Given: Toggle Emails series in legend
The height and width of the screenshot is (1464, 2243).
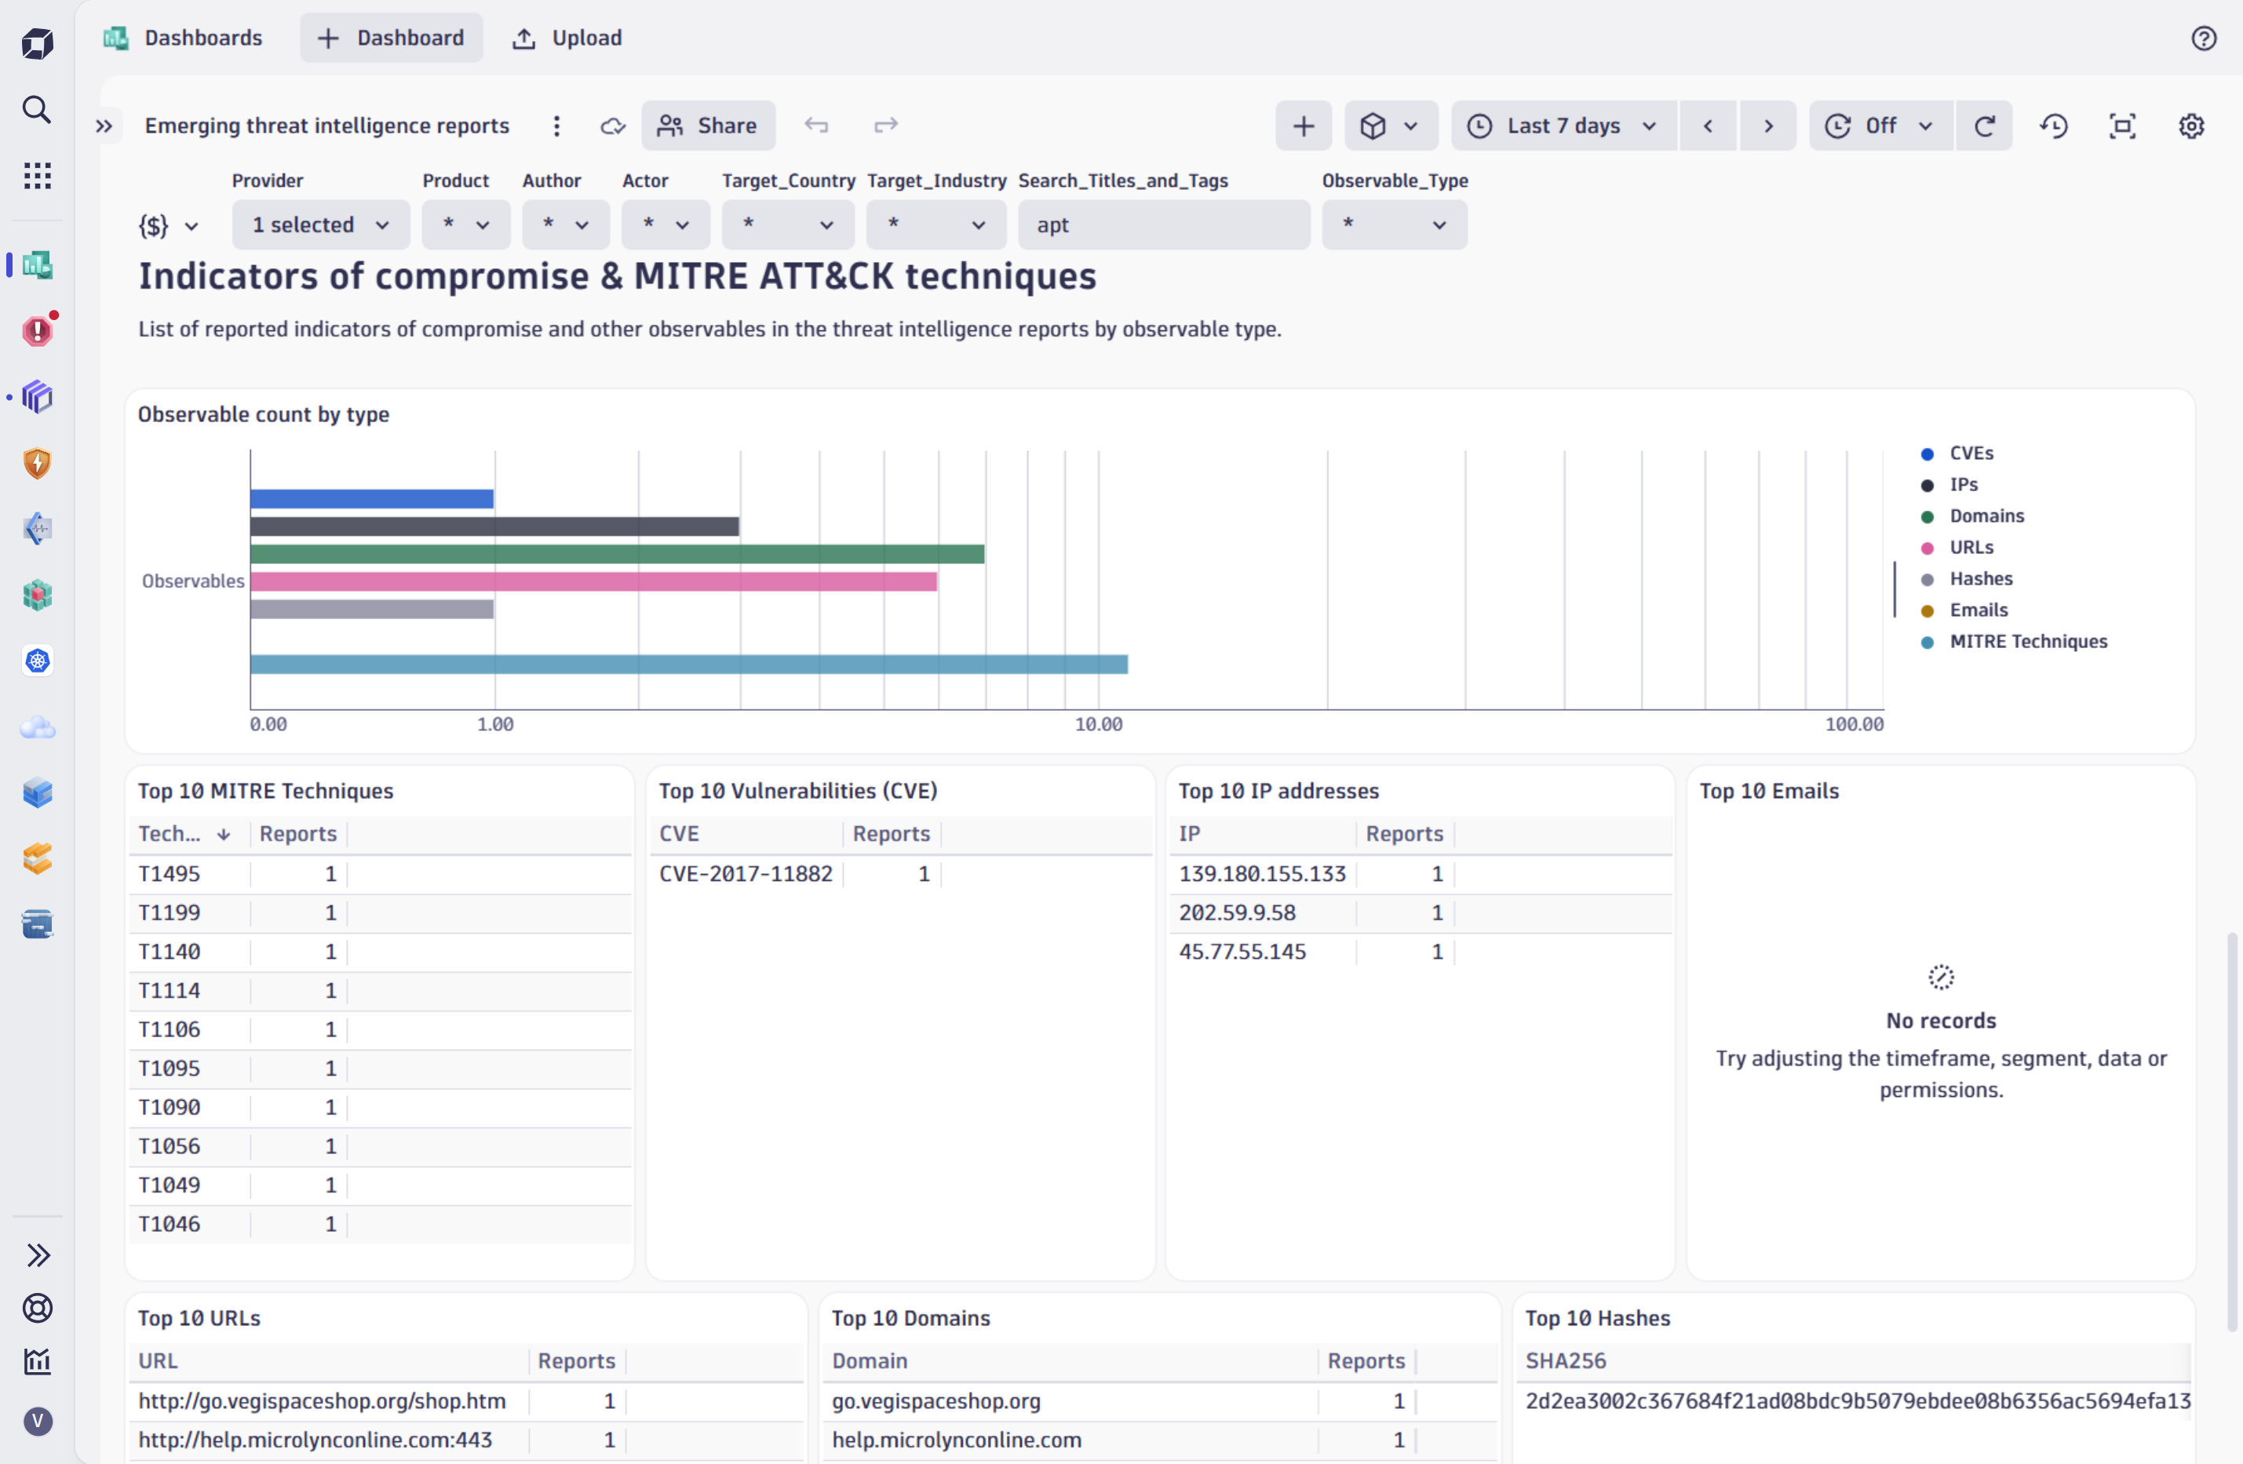Looking at the screenshot, I should (1964, 610).
